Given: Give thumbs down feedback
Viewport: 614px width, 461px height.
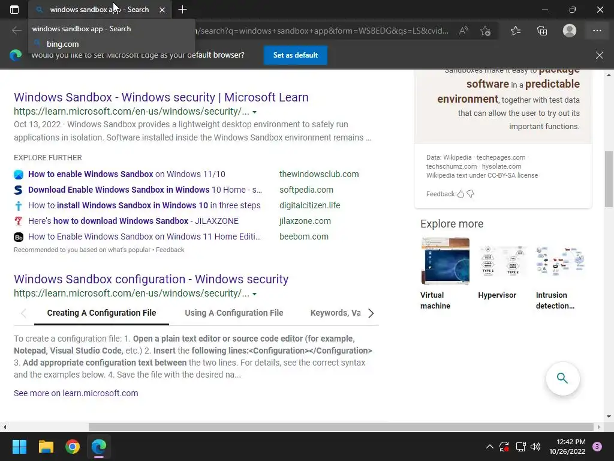Looking at the screenshot, I should click(x=470, y=194).
